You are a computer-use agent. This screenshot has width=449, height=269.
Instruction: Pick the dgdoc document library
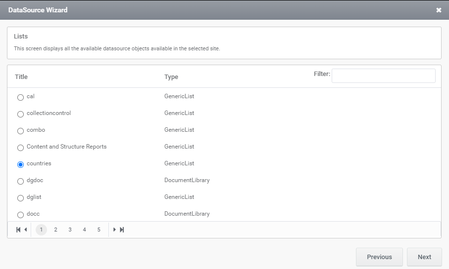point(20,181)
